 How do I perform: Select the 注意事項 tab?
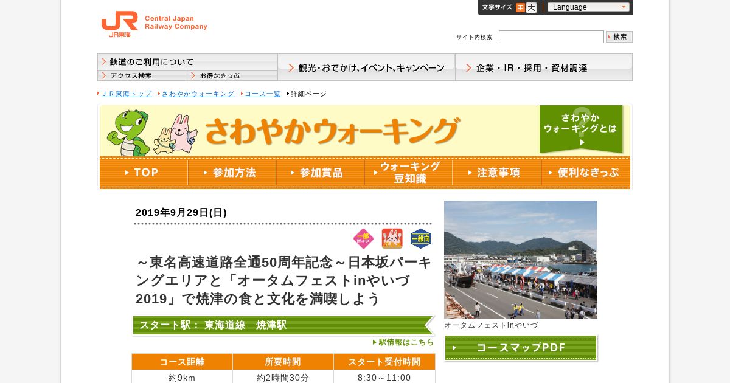pyautogui.click(x=496, y=173)
